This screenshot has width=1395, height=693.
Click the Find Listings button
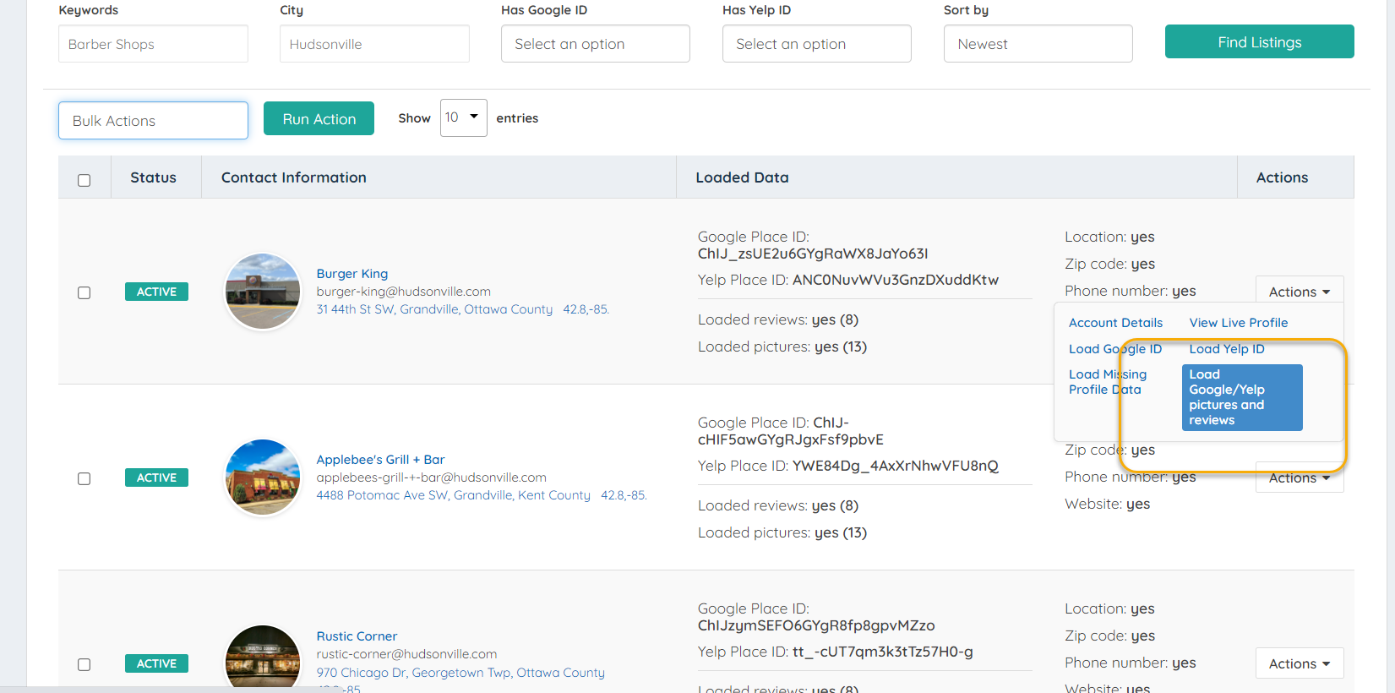click(x=1260, y=42)
